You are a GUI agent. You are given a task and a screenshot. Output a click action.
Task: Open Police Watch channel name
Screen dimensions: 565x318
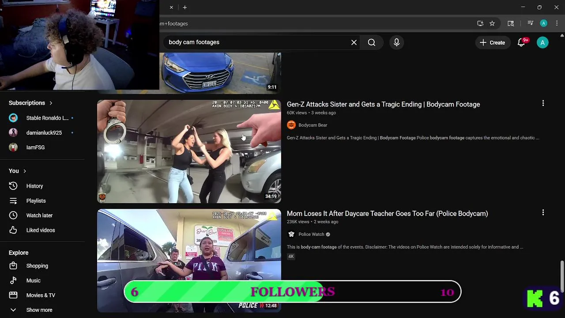[311, 234]
